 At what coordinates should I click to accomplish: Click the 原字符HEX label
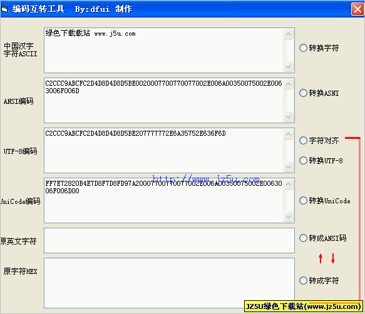click(20, 271)
